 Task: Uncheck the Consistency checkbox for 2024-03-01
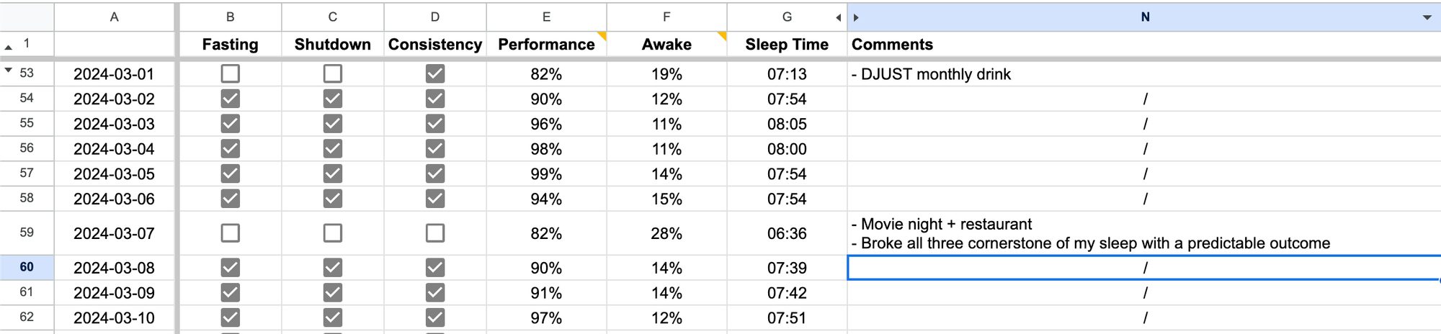[x=435, y=73]
